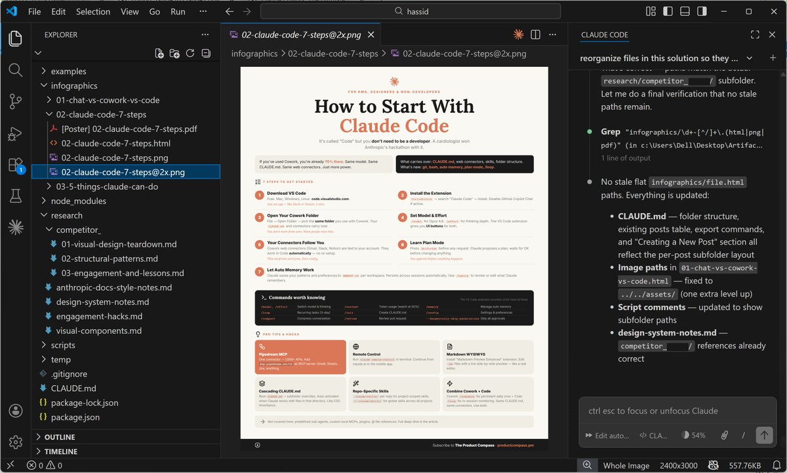Customize layout from the title bar

point(651,11)
